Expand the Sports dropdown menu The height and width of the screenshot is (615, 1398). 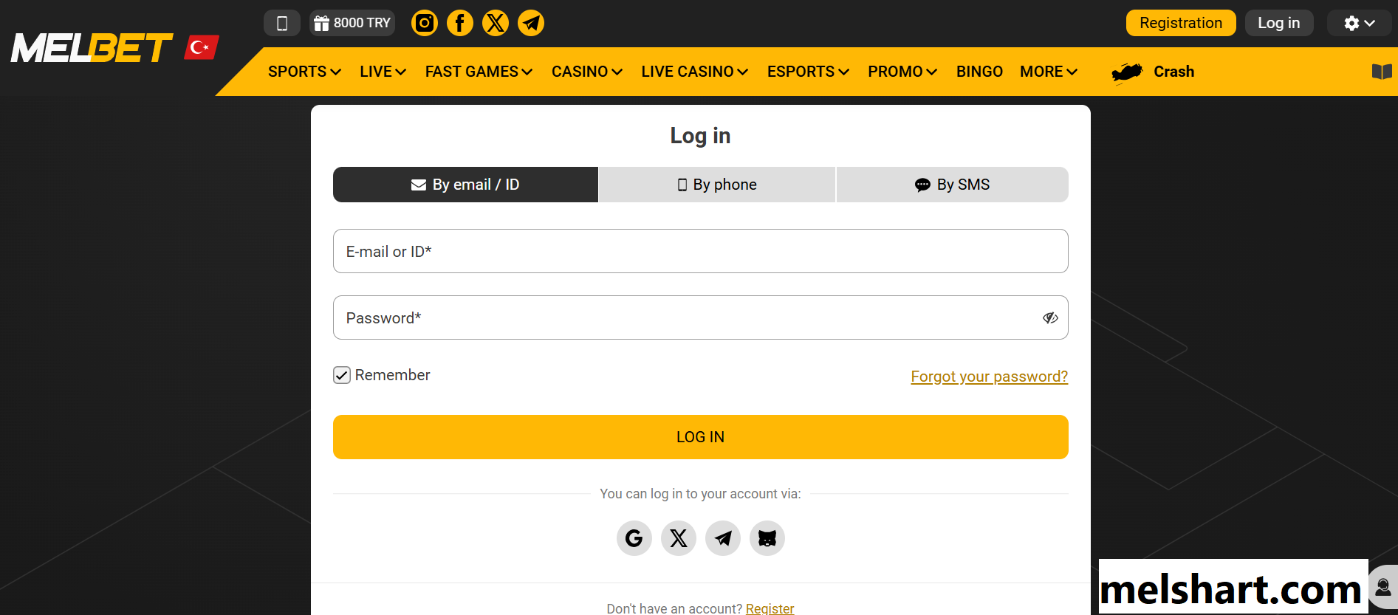click(x=304, y=72)
